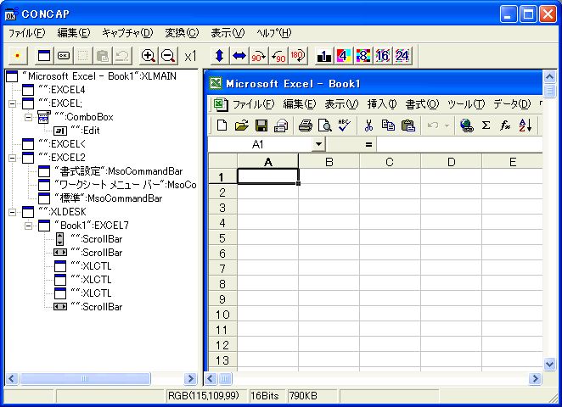Click Excel Save floppy icon in captured image
562x407 pixels.
coord(261,125)
